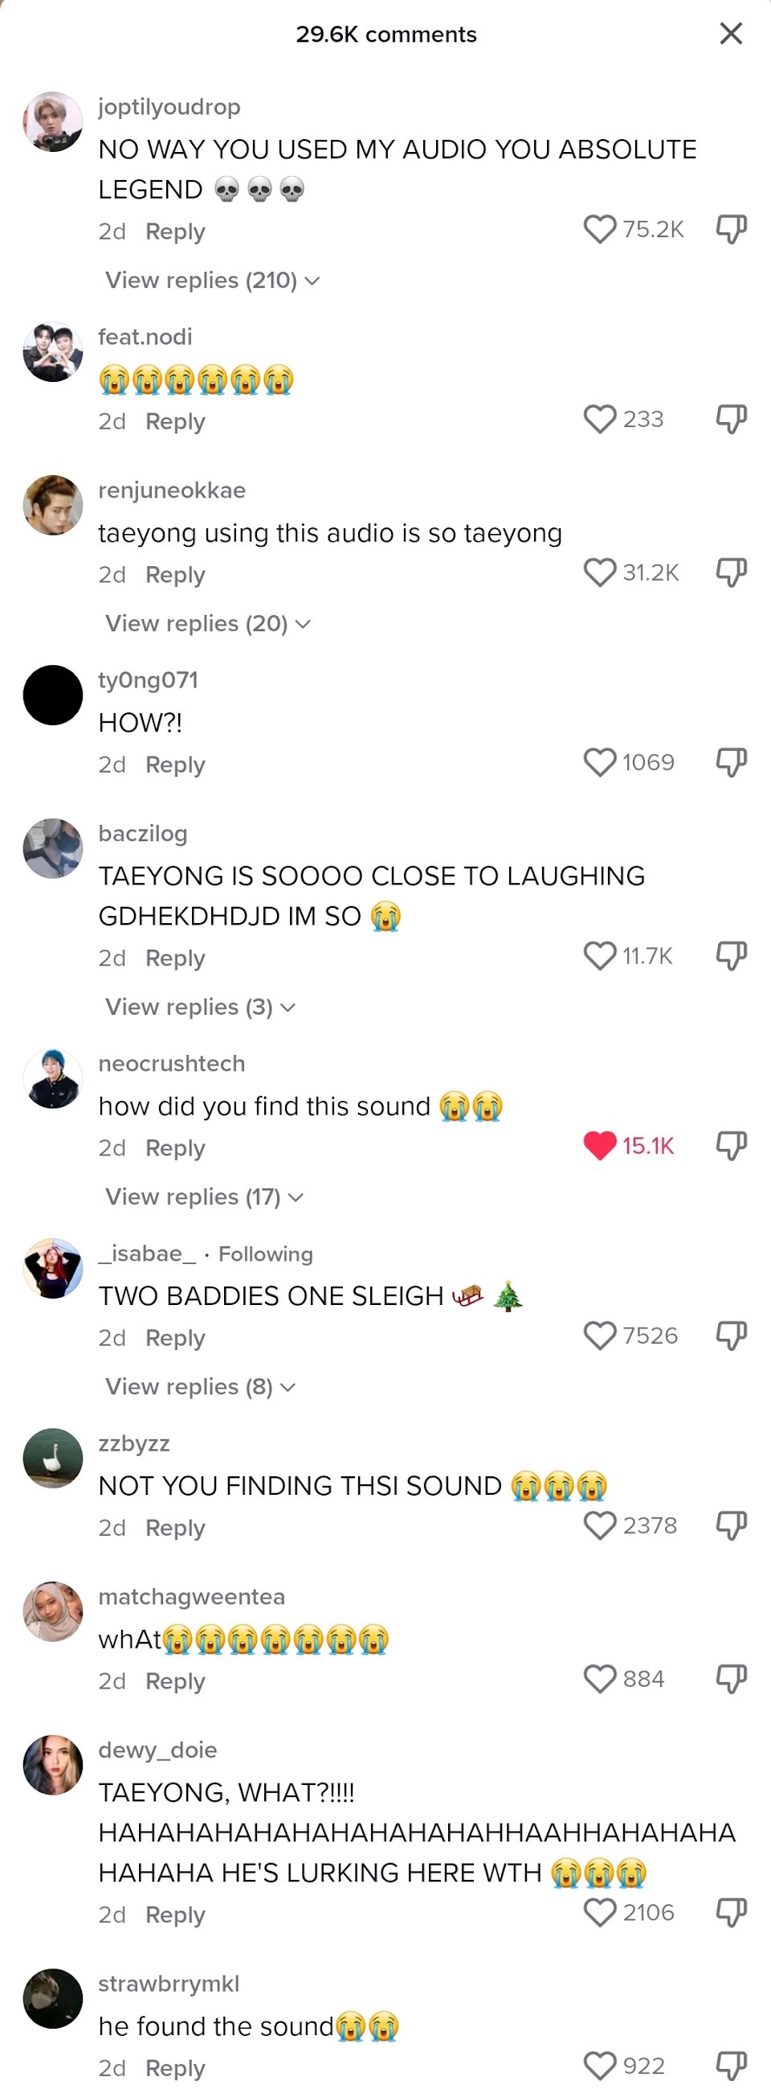Reply to baczilog's comment

pos(175,958)
